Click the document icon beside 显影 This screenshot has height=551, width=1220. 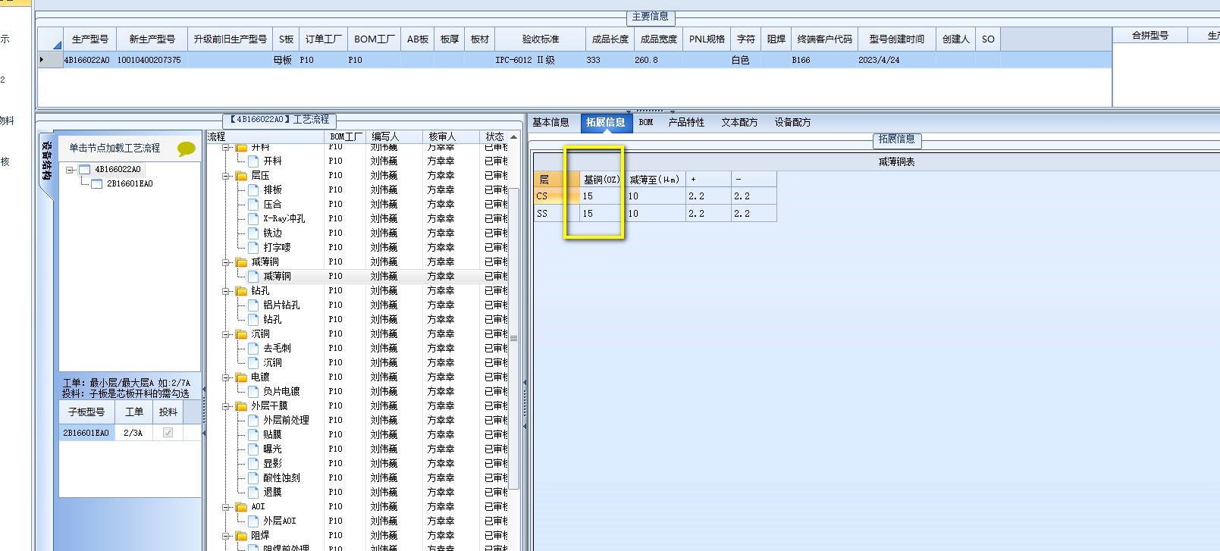coord(254,463)
